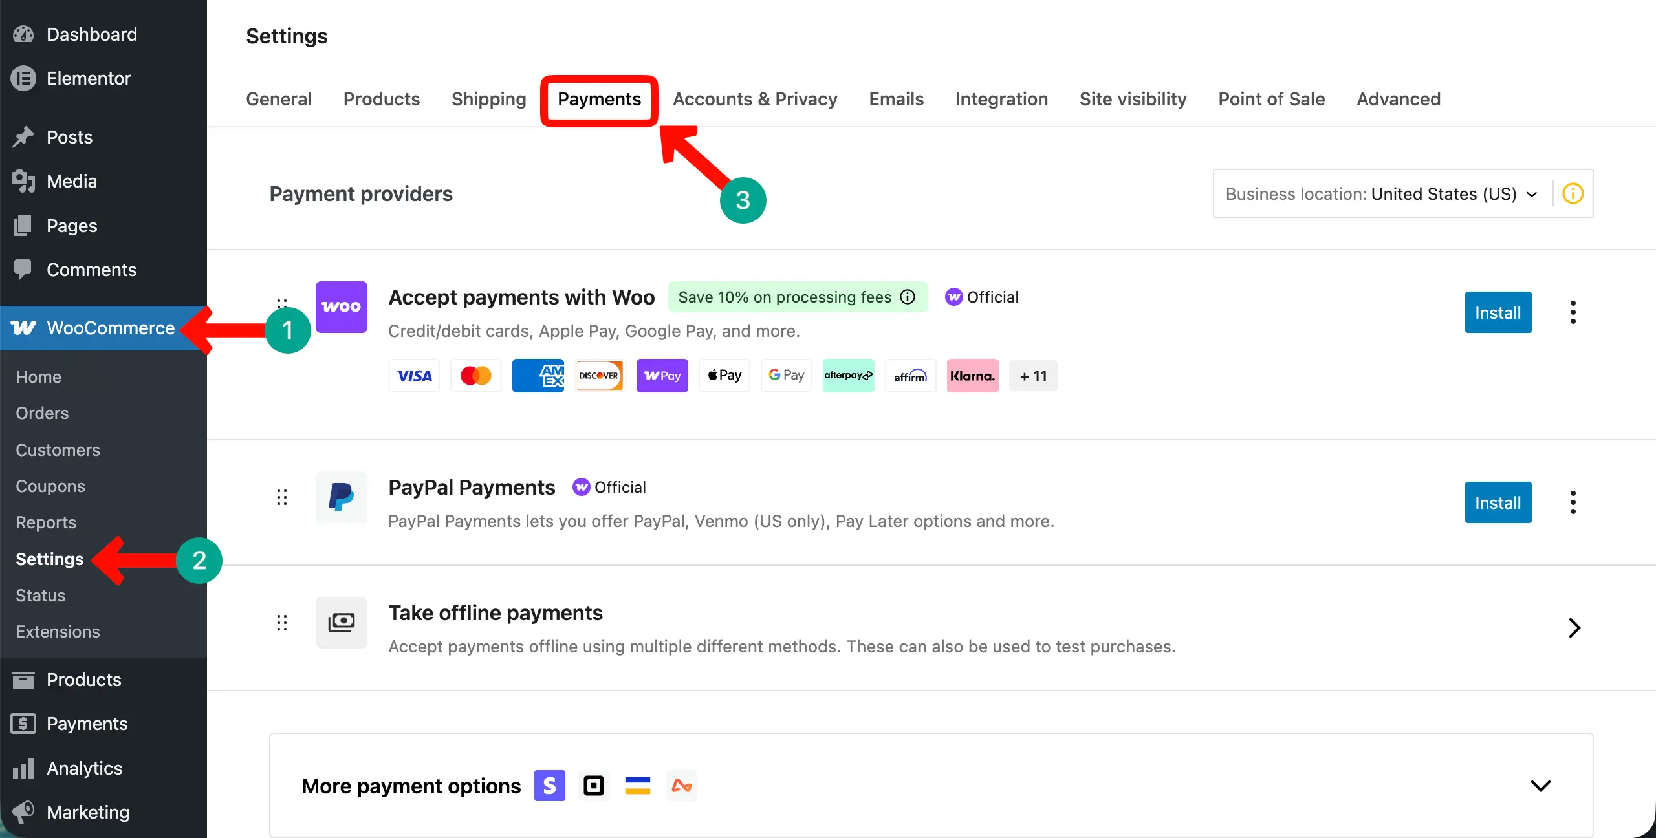Click the Afterpay logo
The width and height of the screenshot is (1656, 838).
[849, 376]
